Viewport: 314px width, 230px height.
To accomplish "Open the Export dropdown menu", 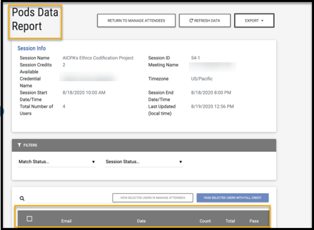I will click(x=254, y=21).
